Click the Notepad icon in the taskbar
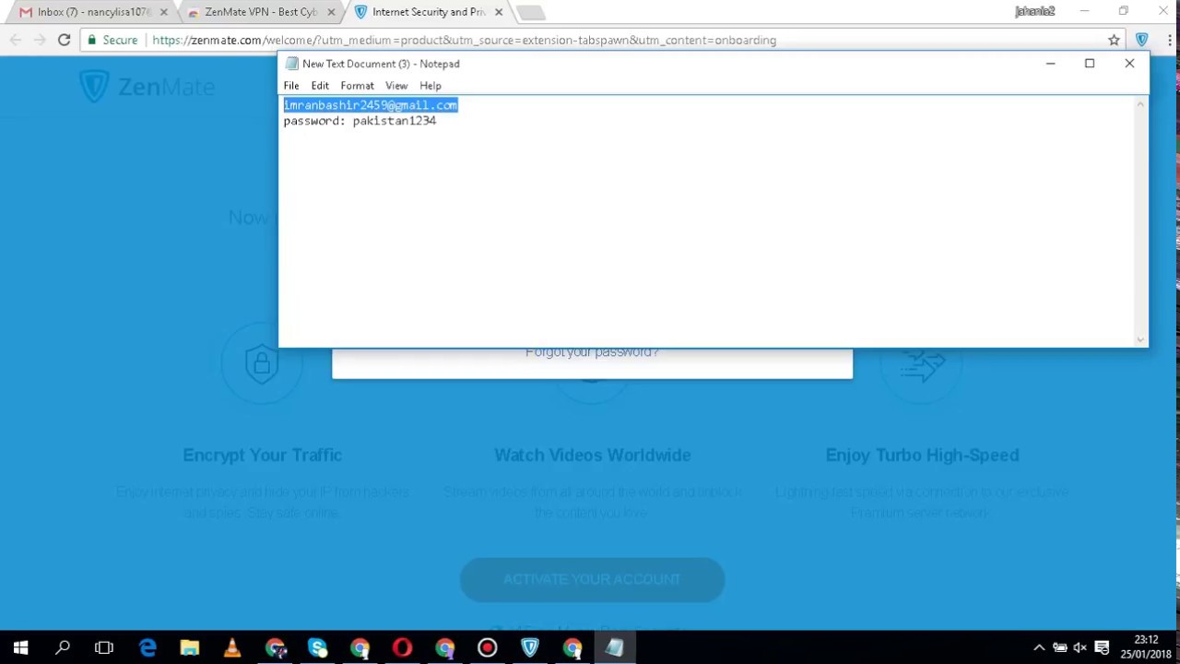Screen dimensions: 1180x664 pos(614,647)
